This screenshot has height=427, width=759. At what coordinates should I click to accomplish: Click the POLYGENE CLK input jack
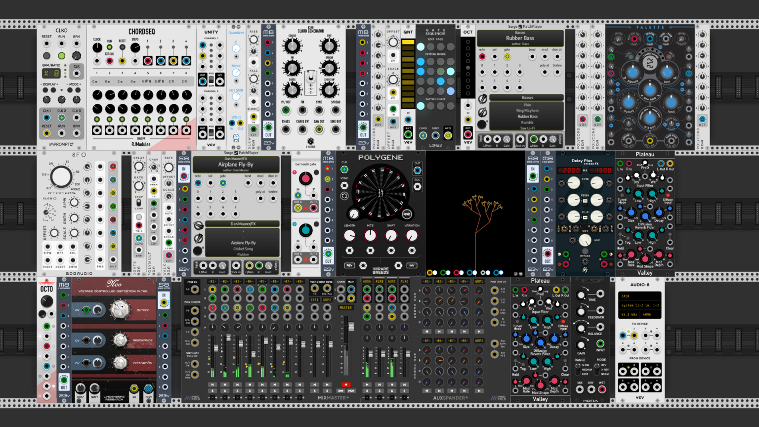pyautogui.click(x=344, y=170)
